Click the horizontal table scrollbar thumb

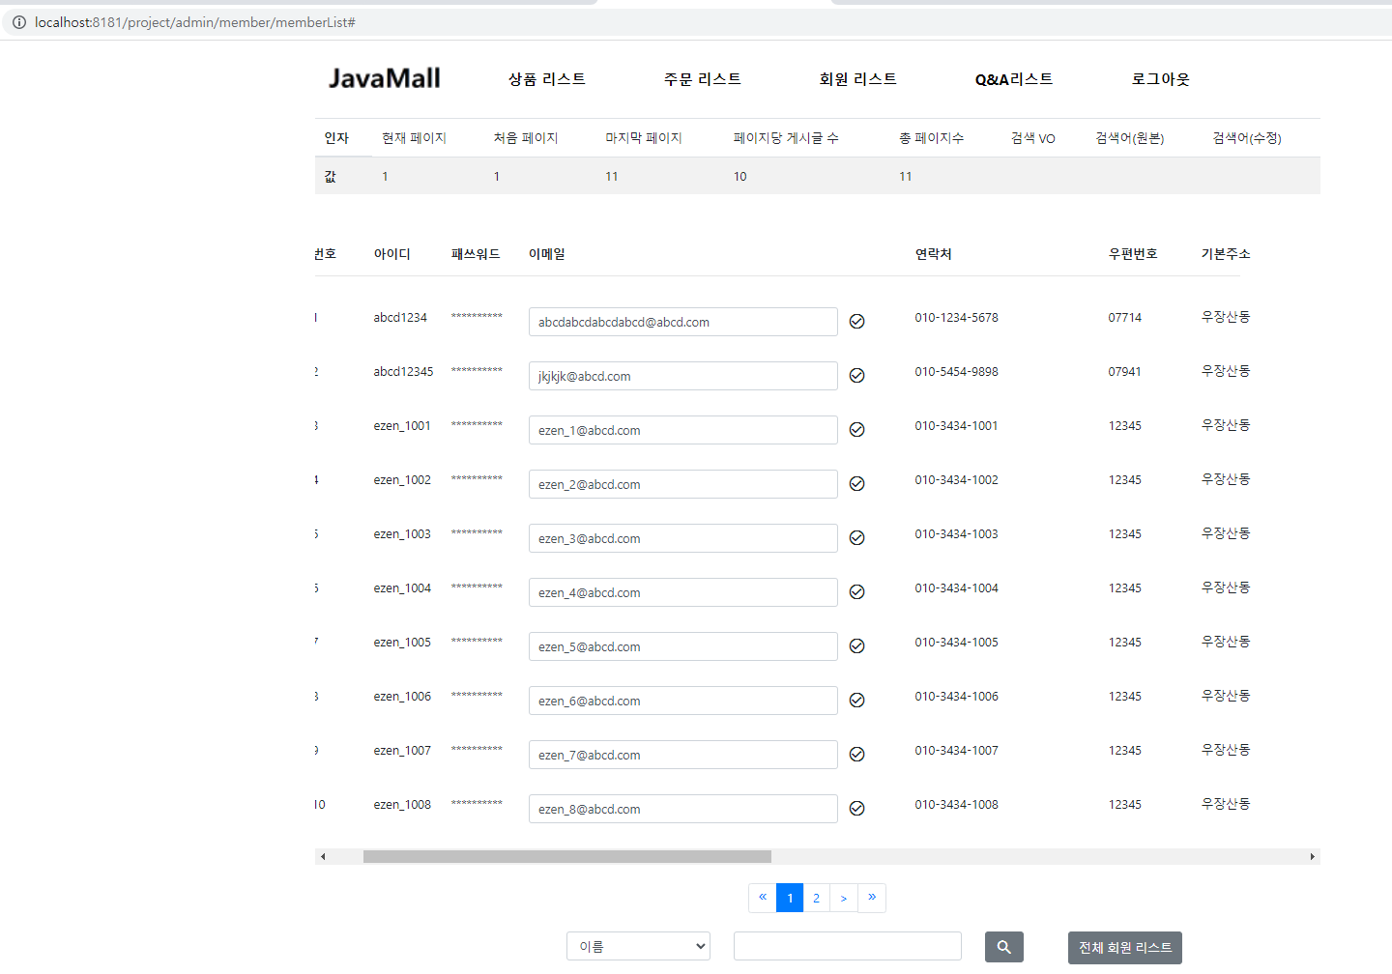[567, 856]
